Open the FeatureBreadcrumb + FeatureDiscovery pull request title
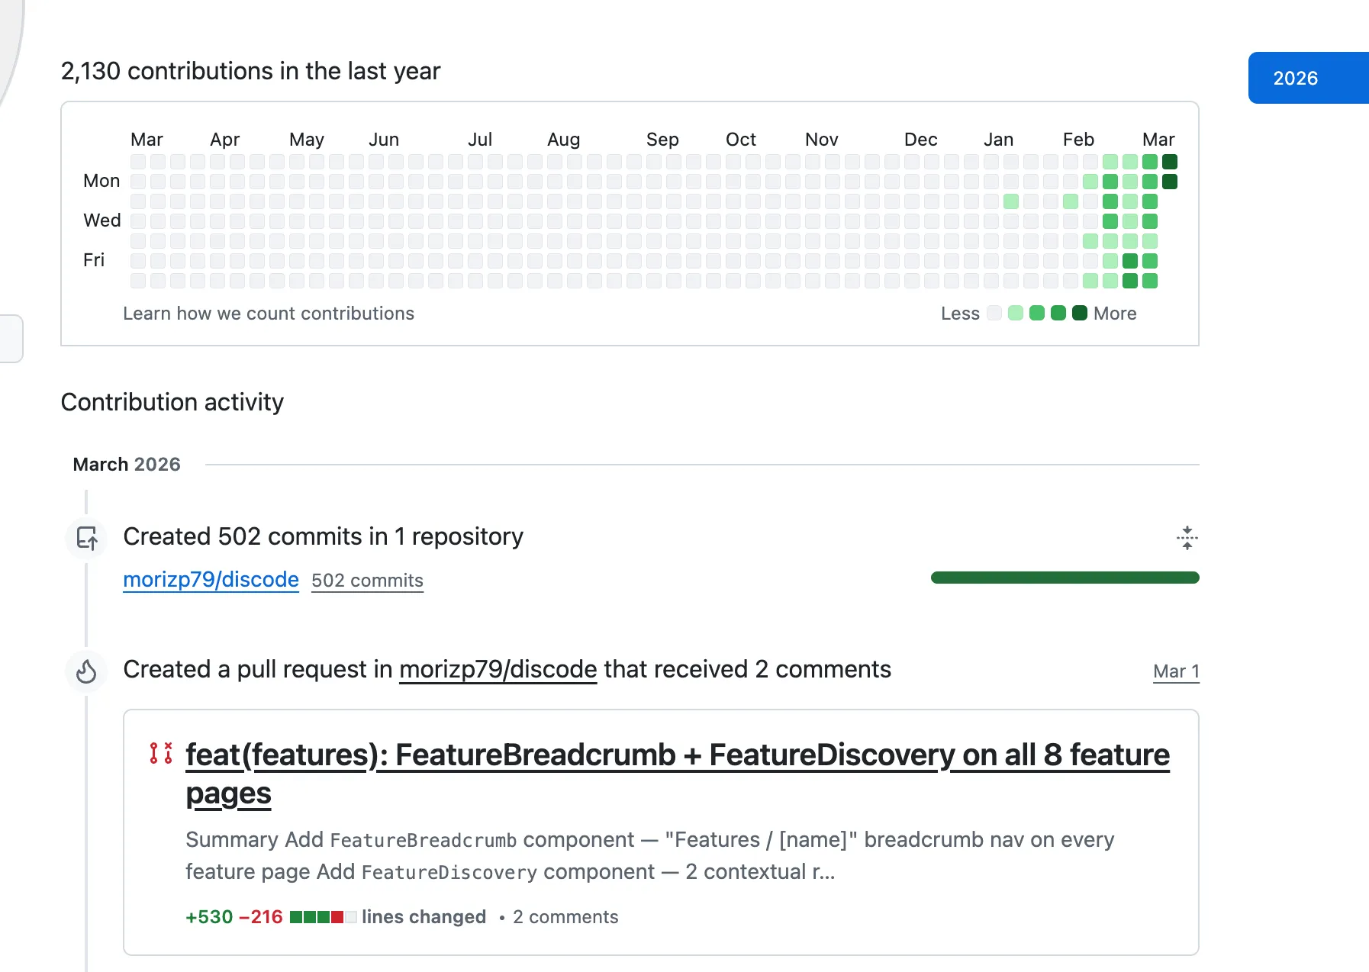 tap(678, 774)
